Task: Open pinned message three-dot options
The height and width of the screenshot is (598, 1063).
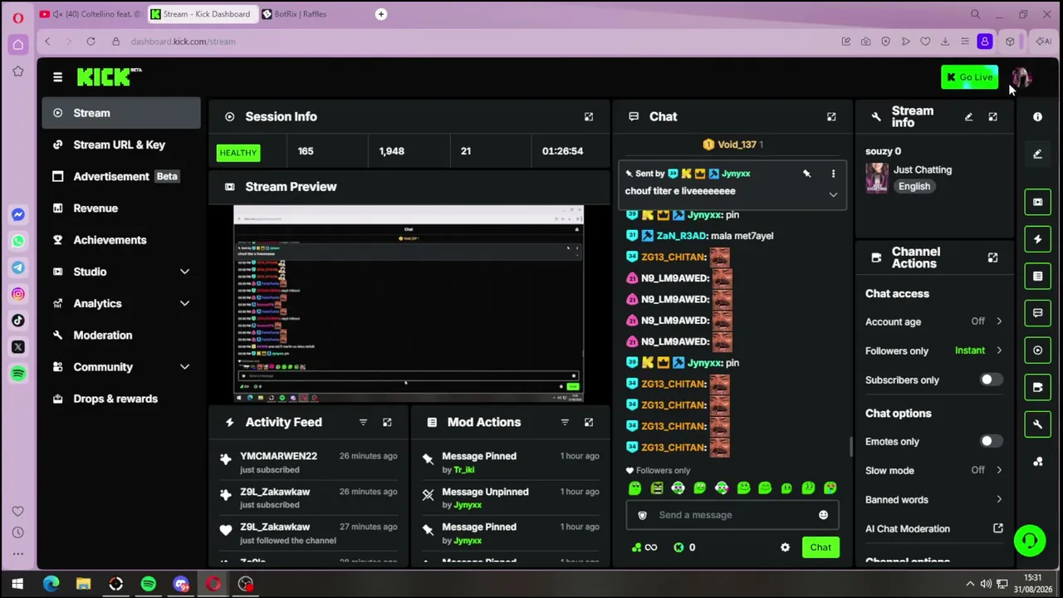Action: [x=833, y=174]
